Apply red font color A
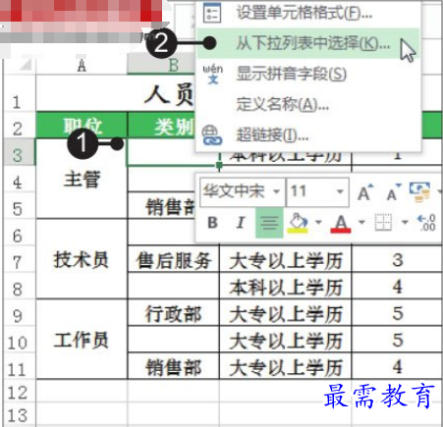This screenshot has width=443, height=427. (x=341, y=224)
